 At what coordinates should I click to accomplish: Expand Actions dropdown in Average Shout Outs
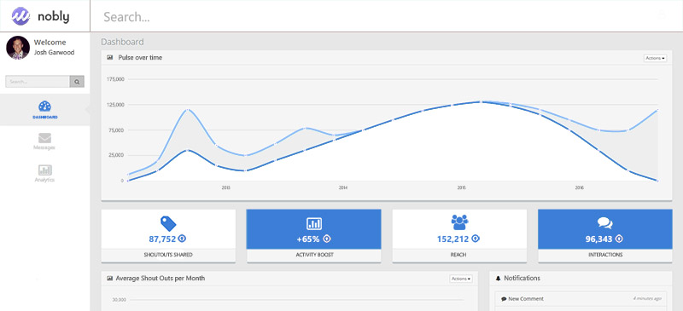pyautogui.click(x=461, y=279)
